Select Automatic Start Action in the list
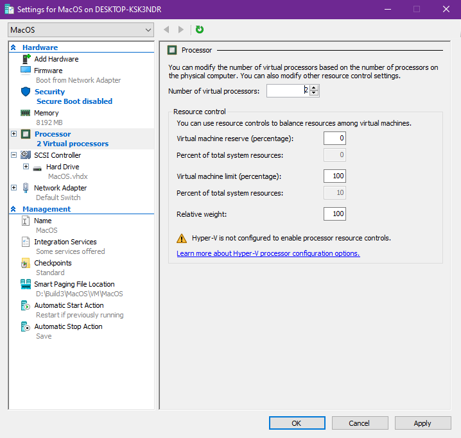The height and width of the screenshot is (438, 461). coord(69,305)
